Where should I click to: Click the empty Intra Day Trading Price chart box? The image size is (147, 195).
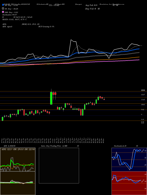59,165
